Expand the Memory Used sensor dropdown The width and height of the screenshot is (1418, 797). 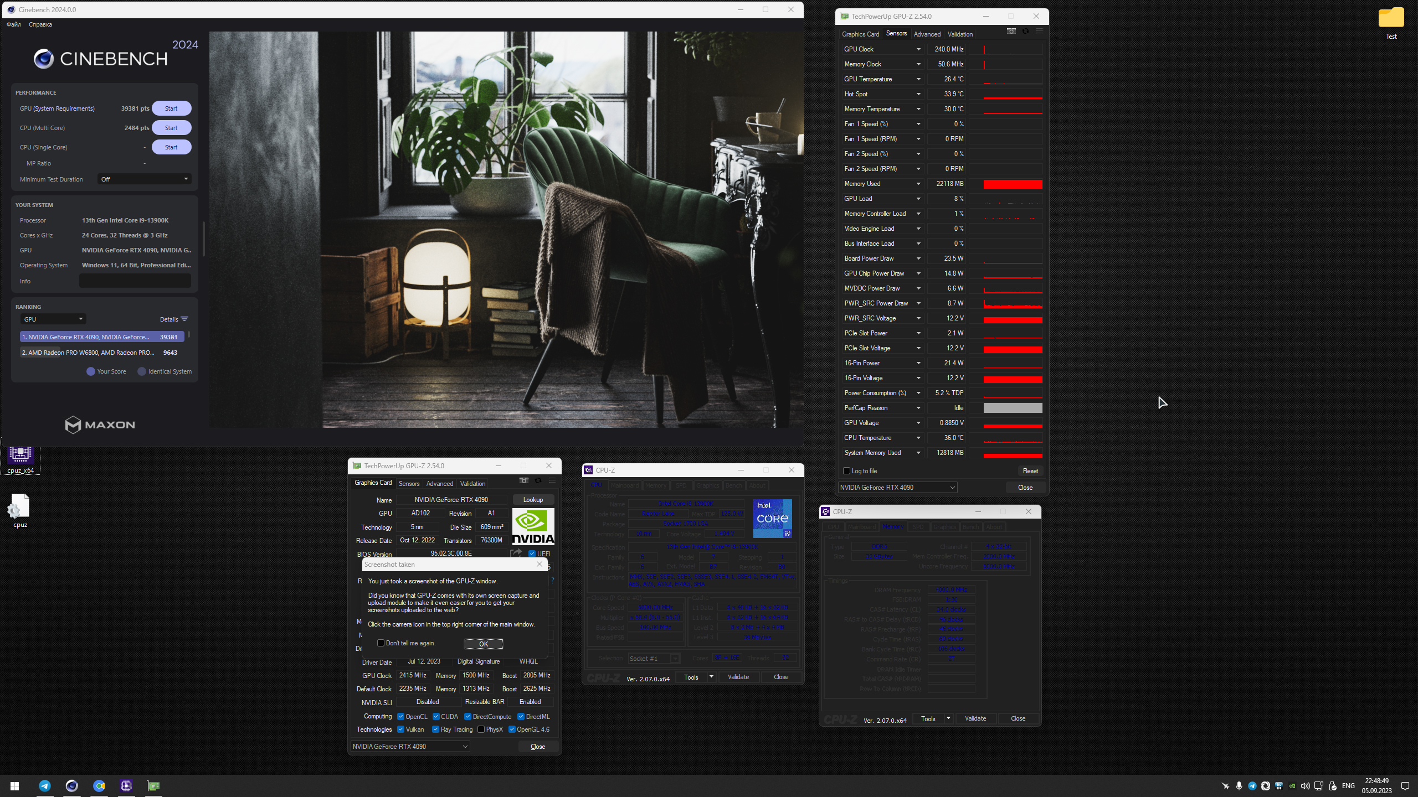coord(918,184)
